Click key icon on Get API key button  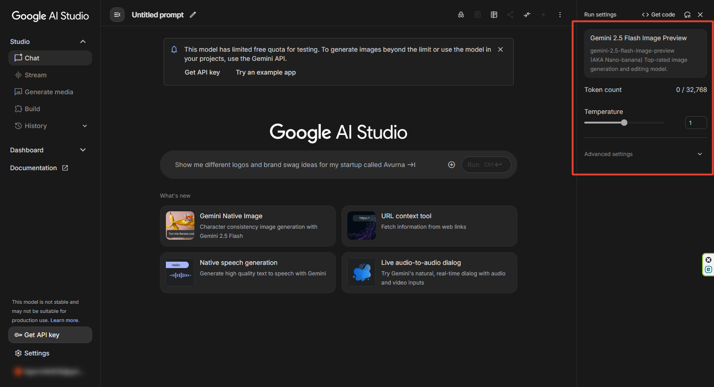[18, 335]
